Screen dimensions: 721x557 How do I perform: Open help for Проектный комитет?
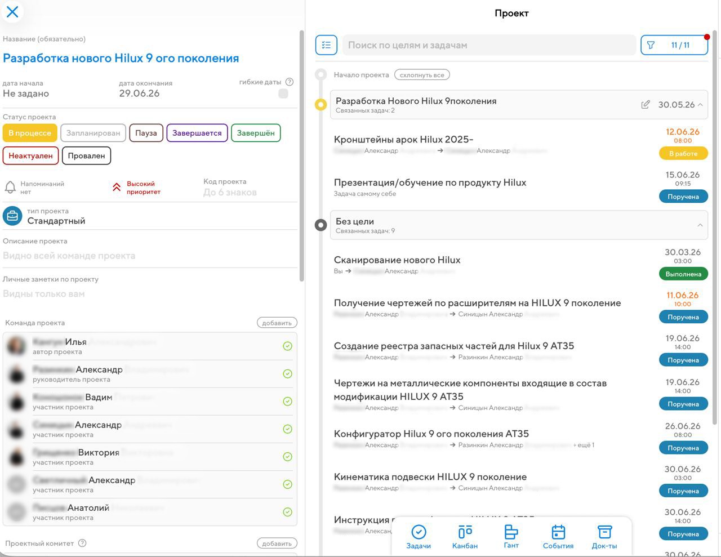click(x=82, y=543)
